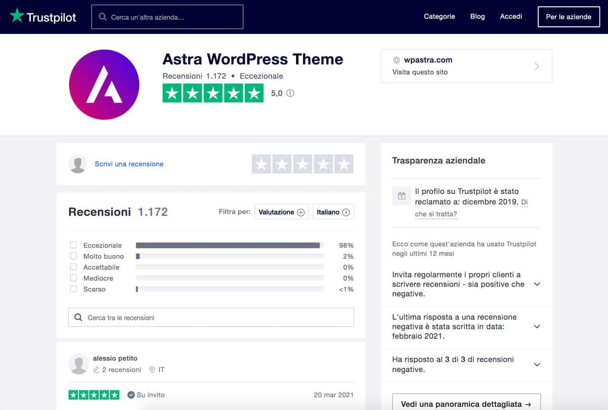608x410 pixels.
Task: Select the second rating star in the review box
Action: pos(282,164)
